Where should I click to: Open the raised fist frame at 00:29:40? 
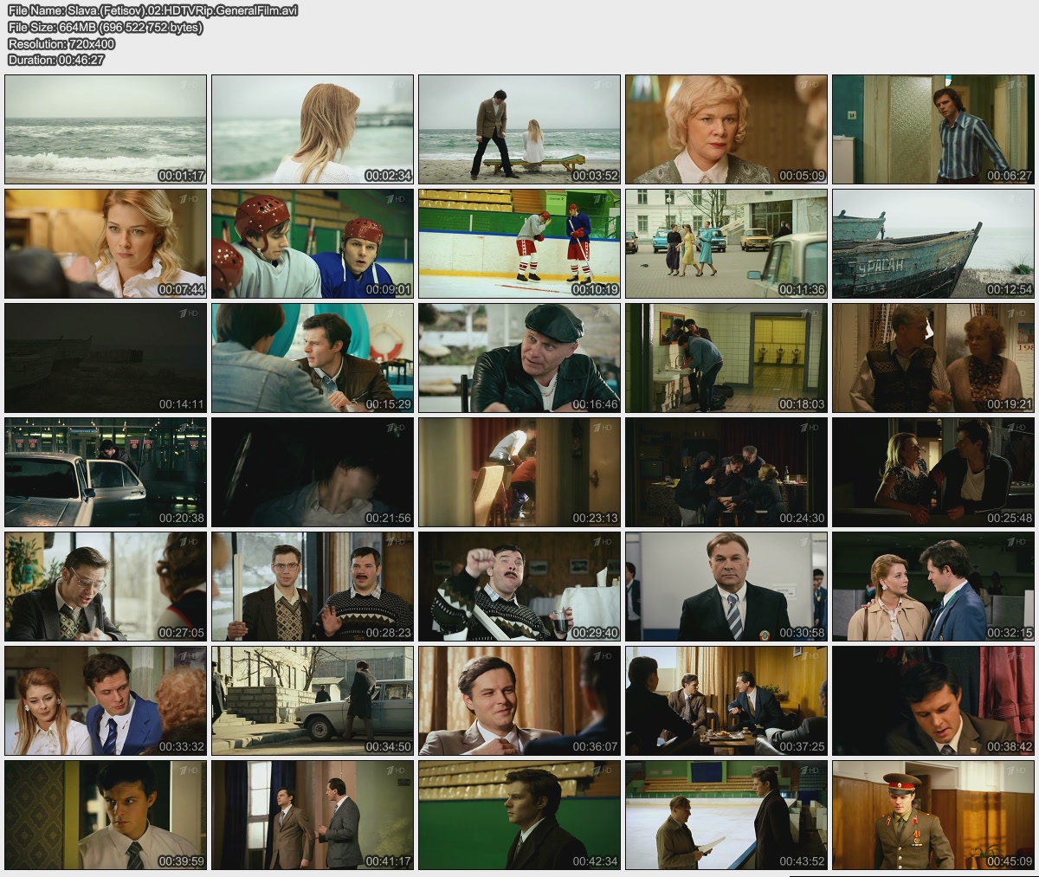[519, 586]
